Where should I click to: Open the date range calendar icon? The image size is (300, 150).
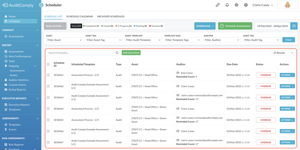point(294,26)
